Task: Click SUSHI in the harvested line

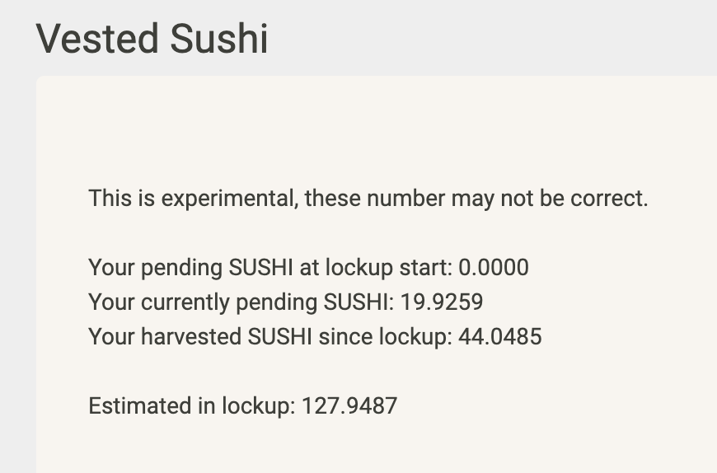Action: (x=280, y=337)
